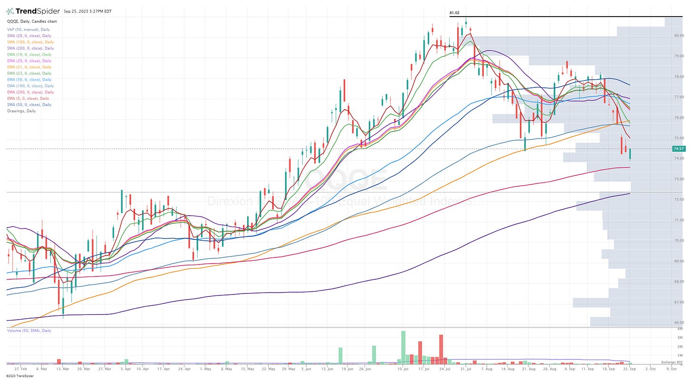Click the 67.00 price axis label
692x379 pixels.
coord(678,302)
